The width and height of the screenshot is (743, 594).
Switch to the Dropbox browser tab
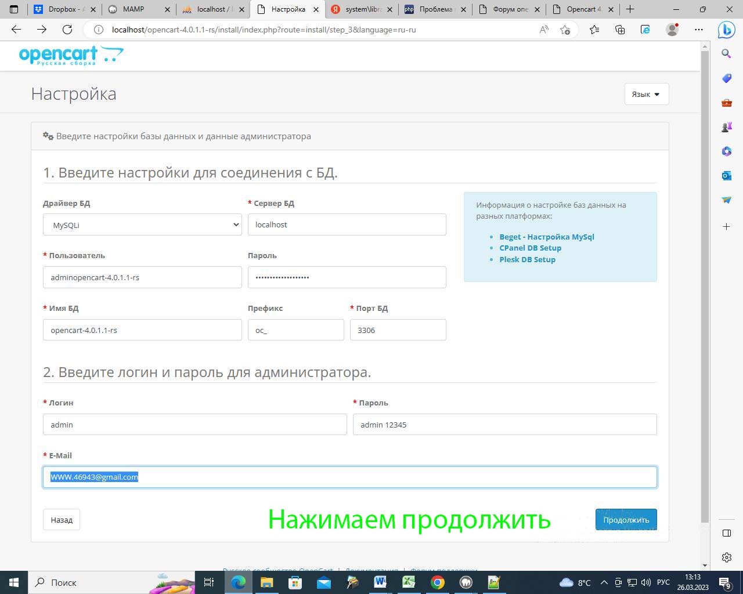coord(65,9)
